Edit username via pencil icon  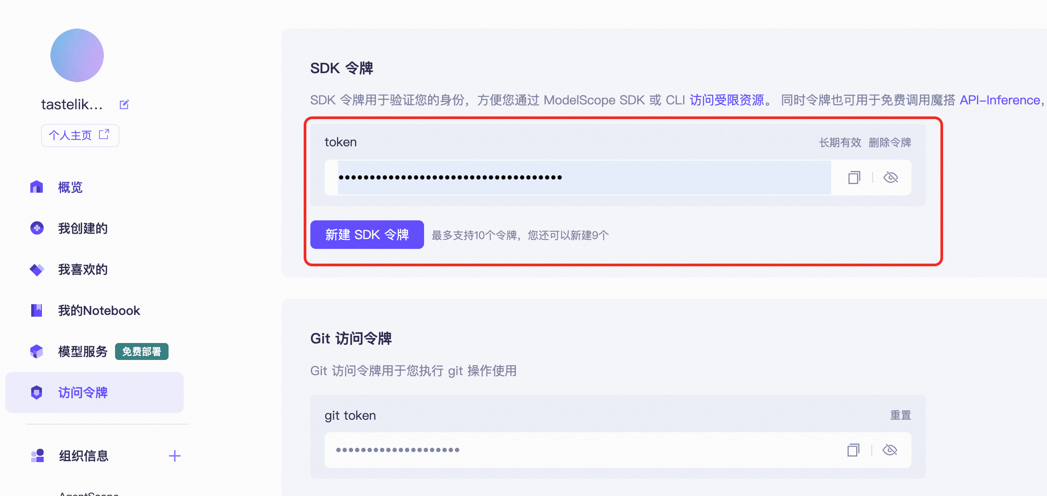click(124, 104)
